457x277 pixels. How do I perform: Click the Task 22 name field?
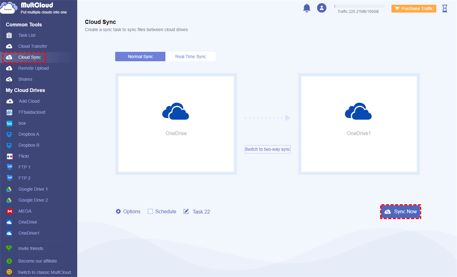pyautogui.click(x=201, y=211)
